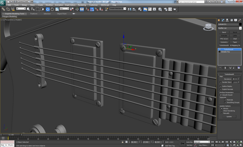Open the key mode Selected dropdown
Screen dimensions: 243x147
coord(202,142)
